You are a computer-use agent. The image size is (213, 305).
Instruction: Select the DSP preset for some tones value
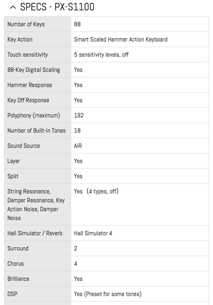[108, 294]
